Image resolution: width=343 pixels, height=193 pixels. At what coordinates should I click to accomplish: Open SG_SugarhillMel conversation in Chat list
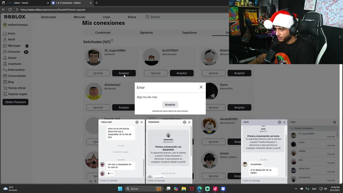[x=313, y=135]
